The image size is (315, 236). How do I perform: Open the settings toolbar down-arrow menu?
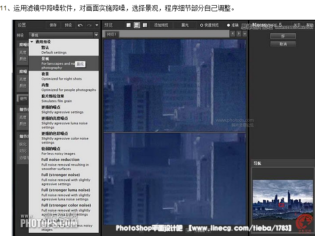tap(97, 25)
